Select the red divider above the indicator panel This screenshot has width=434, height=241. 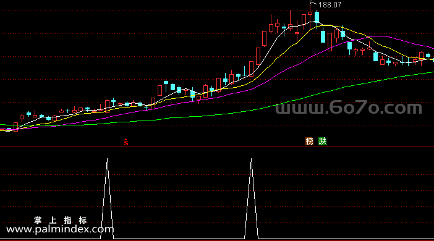tap(217, 146)
